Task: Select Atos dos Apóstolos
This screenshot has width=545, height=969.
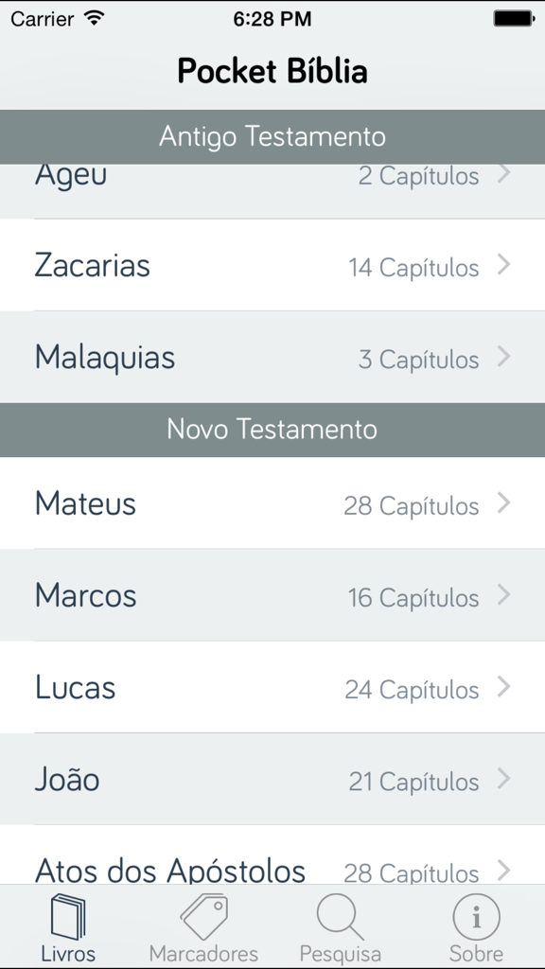Action: pos(272,867)
